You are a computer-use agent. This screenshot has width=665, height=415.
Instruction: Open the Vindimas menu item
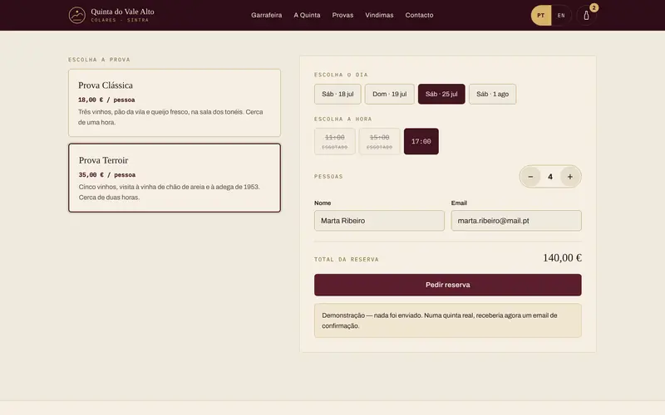379,15
